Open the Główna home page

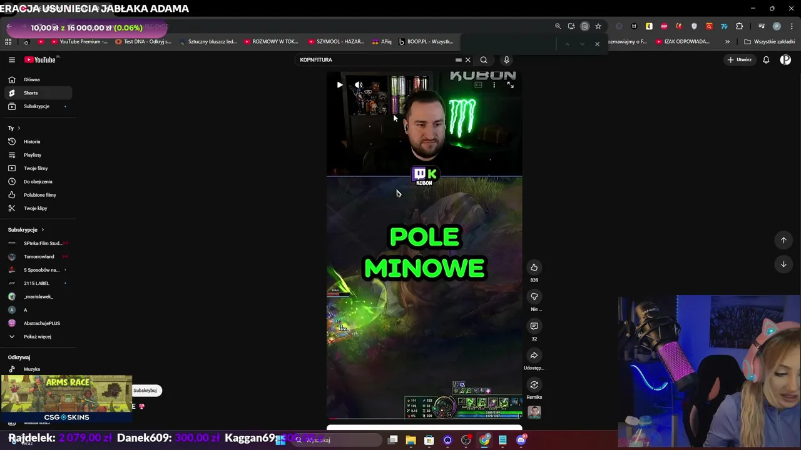coord(38,79)
